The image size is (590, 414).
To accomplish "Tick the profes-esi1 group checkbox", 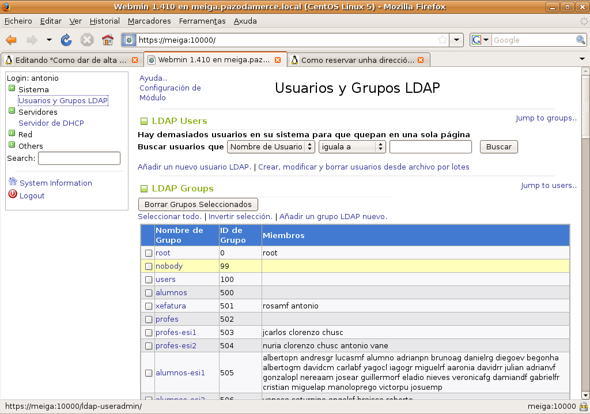I will tap(149, 333).
